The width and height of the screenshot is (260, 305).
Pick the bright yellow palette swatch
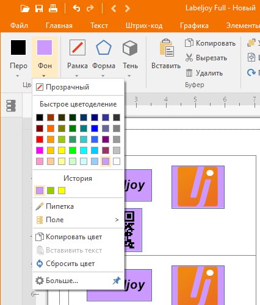[62, 150]
